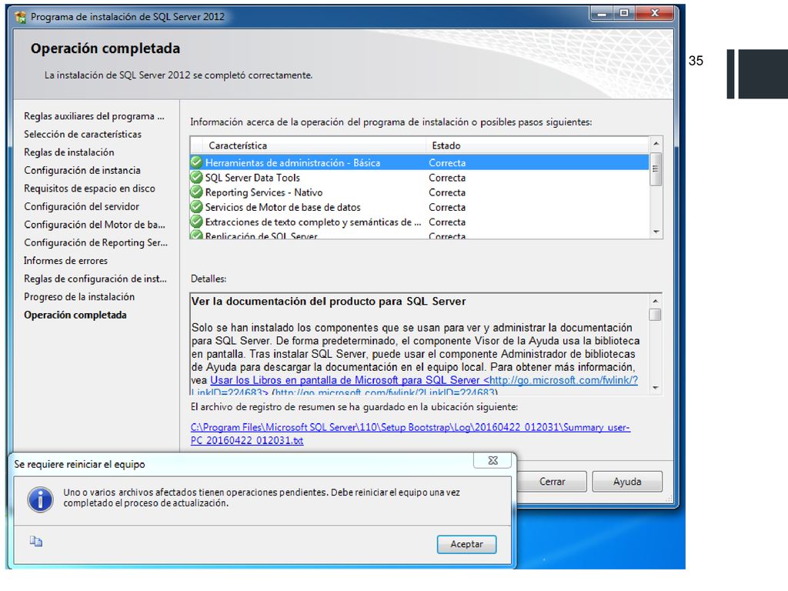The width and height of the screenshot is (788, 591).
Task: Click the Detalles box scrollbar down arrow
Action: click(656, 388)
